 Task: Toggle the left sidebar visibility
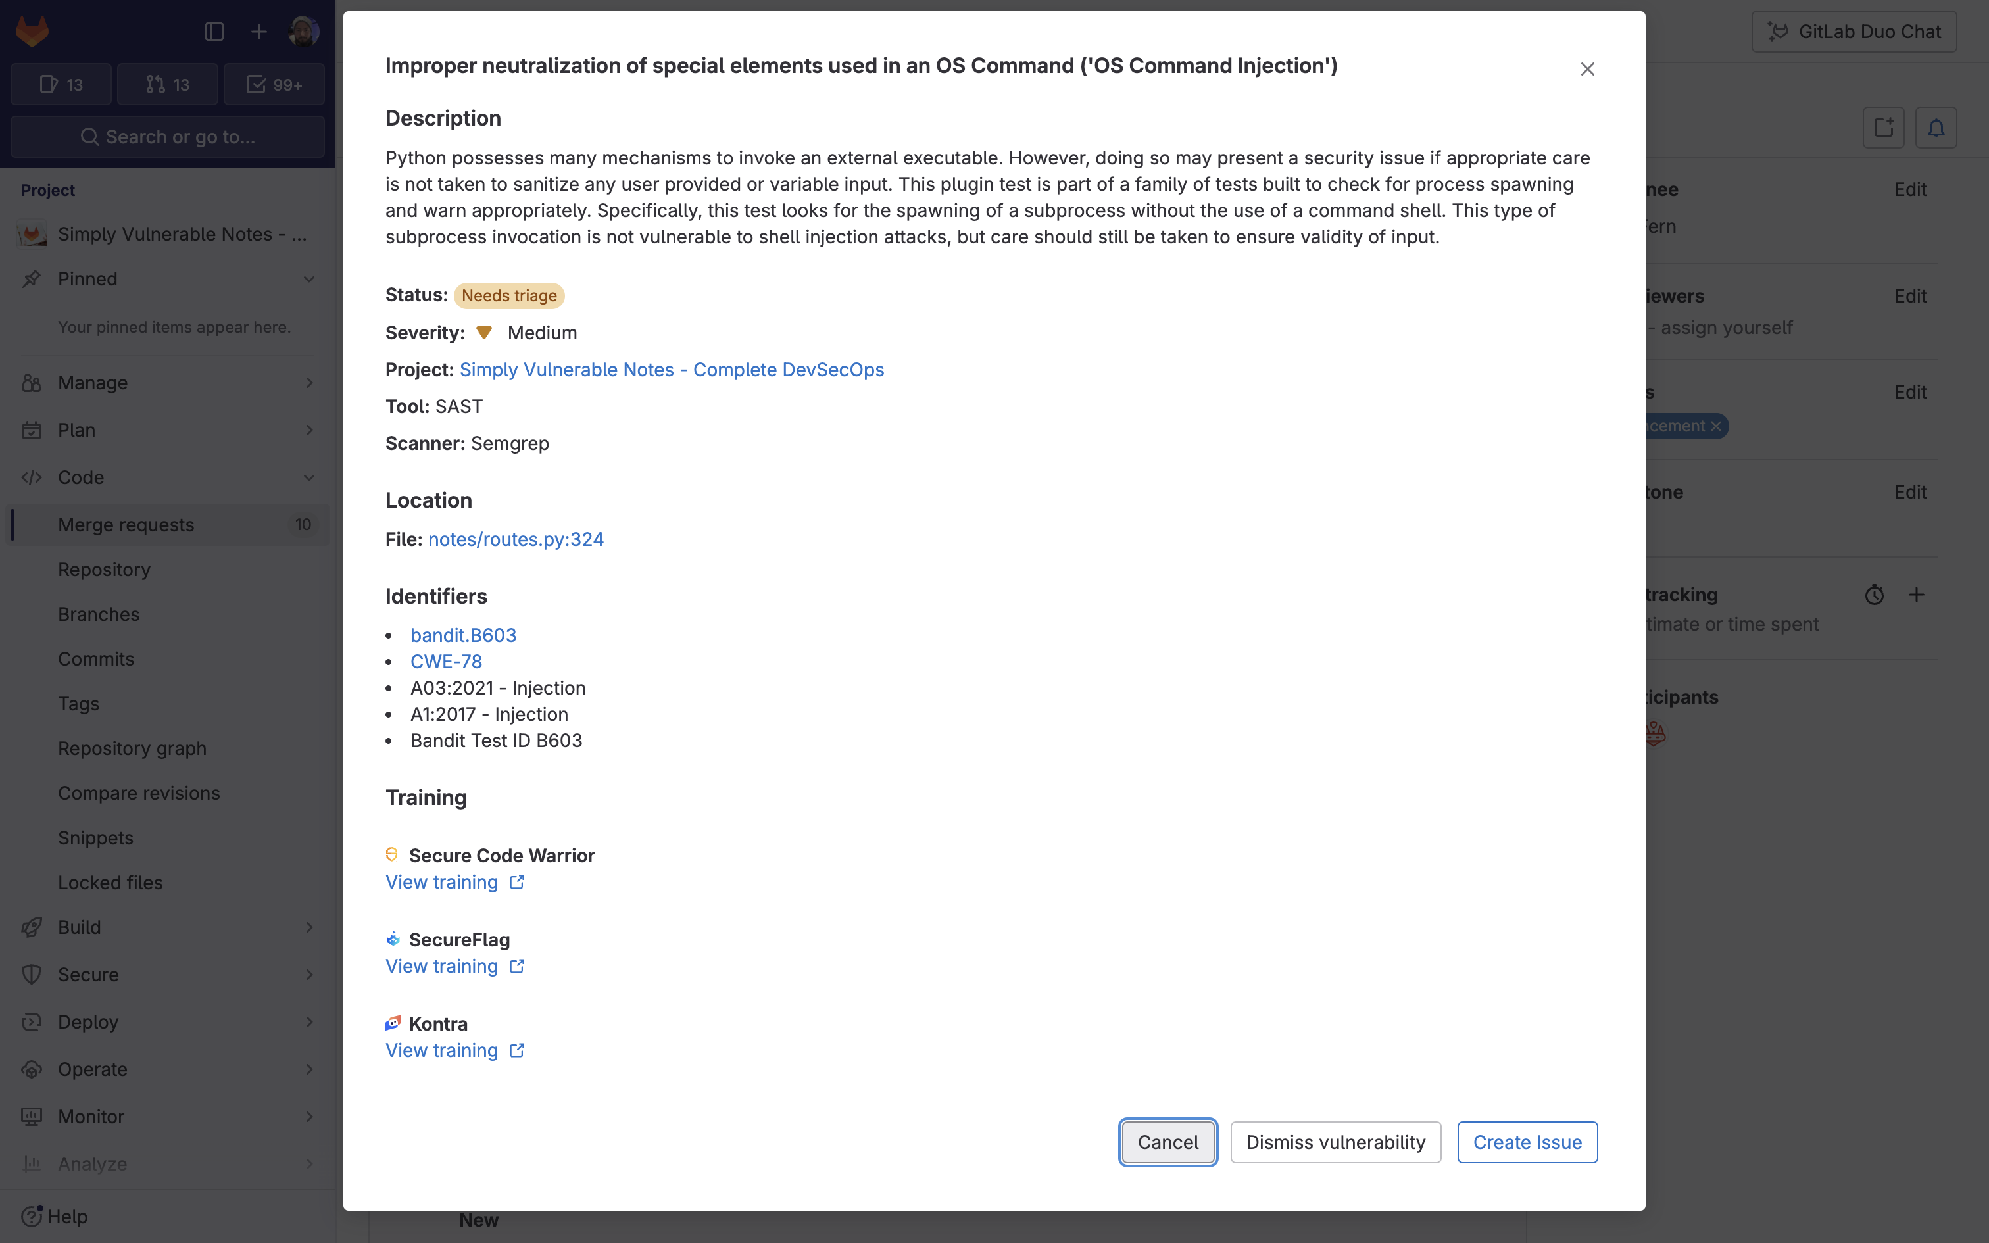click(x=213, y=32)
